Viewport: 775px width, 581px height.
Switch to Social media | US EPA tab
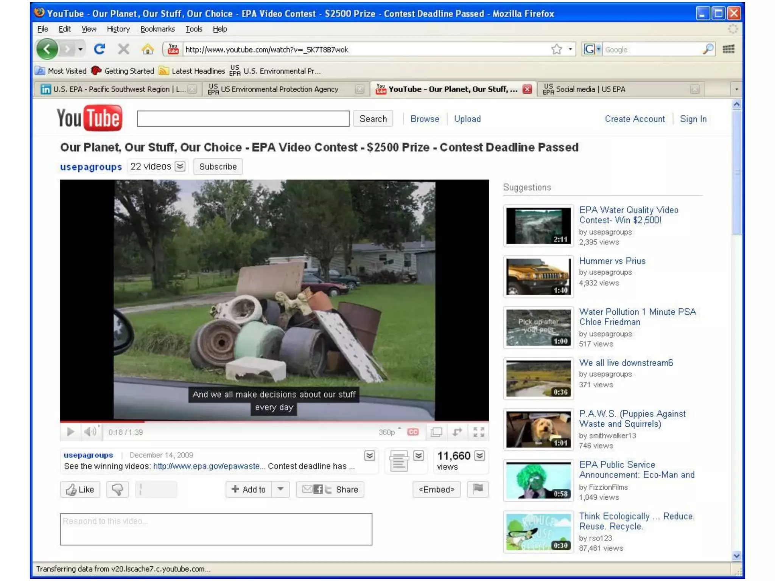point(590,89)
